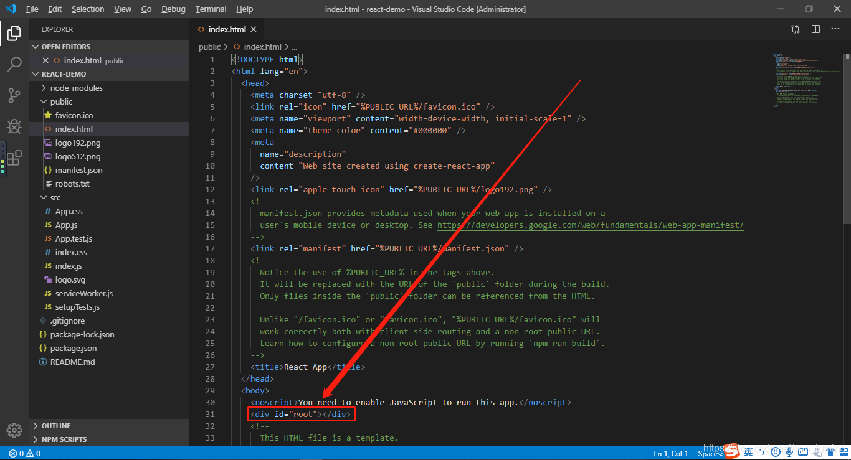Split the editor to the right

tap(815, 29)
